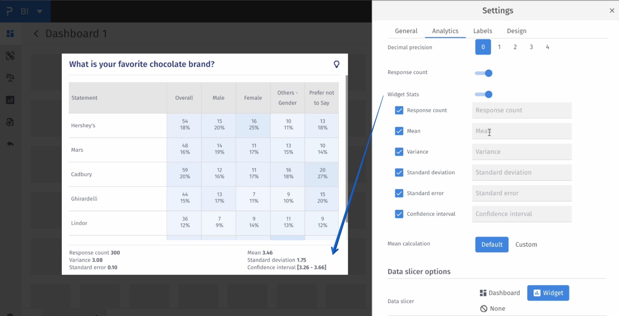Open the BI product dropdown arrow
Screen dimensions: 619x316
[x=39, y=12]
